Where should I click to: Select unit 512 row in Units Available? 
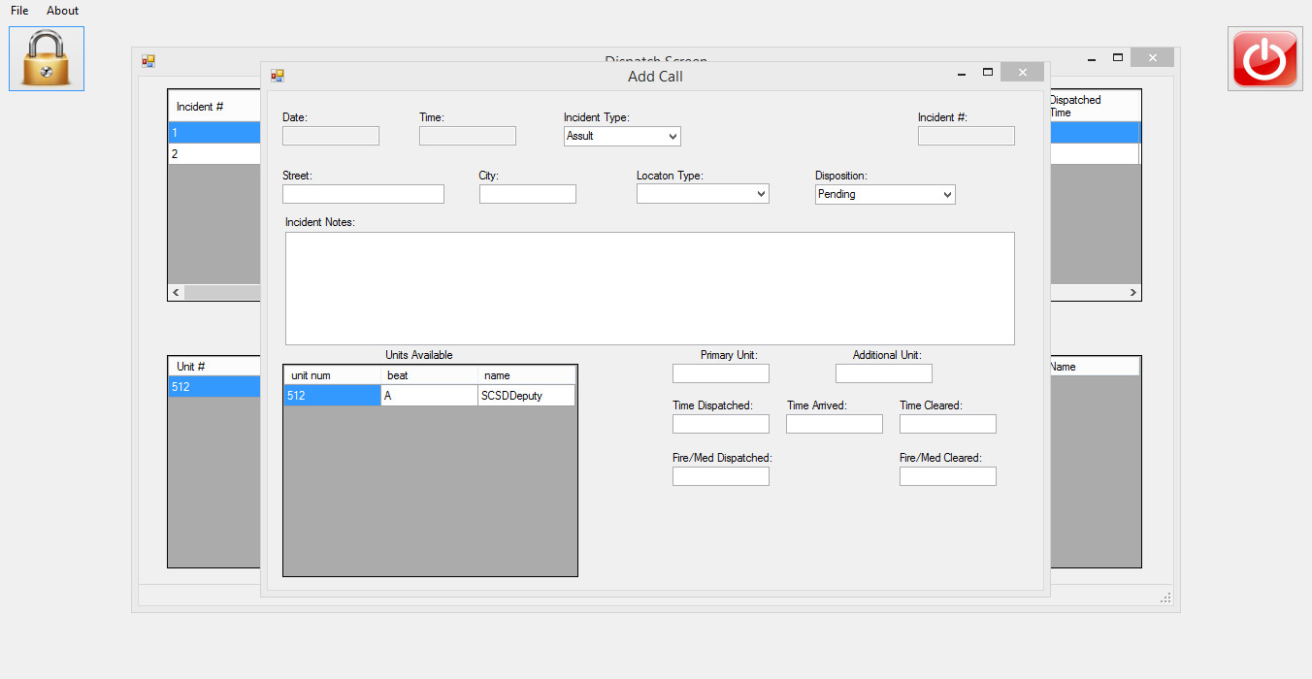point(332,396)
